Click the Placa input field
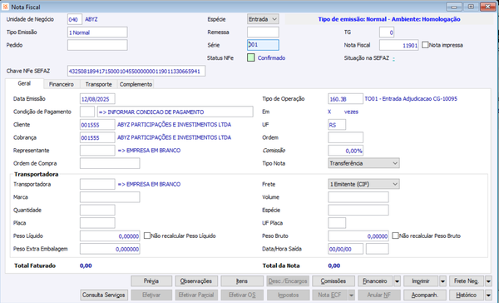Image resolution: width=499 pixels, height=303 pixels. (x=97, y=223)
